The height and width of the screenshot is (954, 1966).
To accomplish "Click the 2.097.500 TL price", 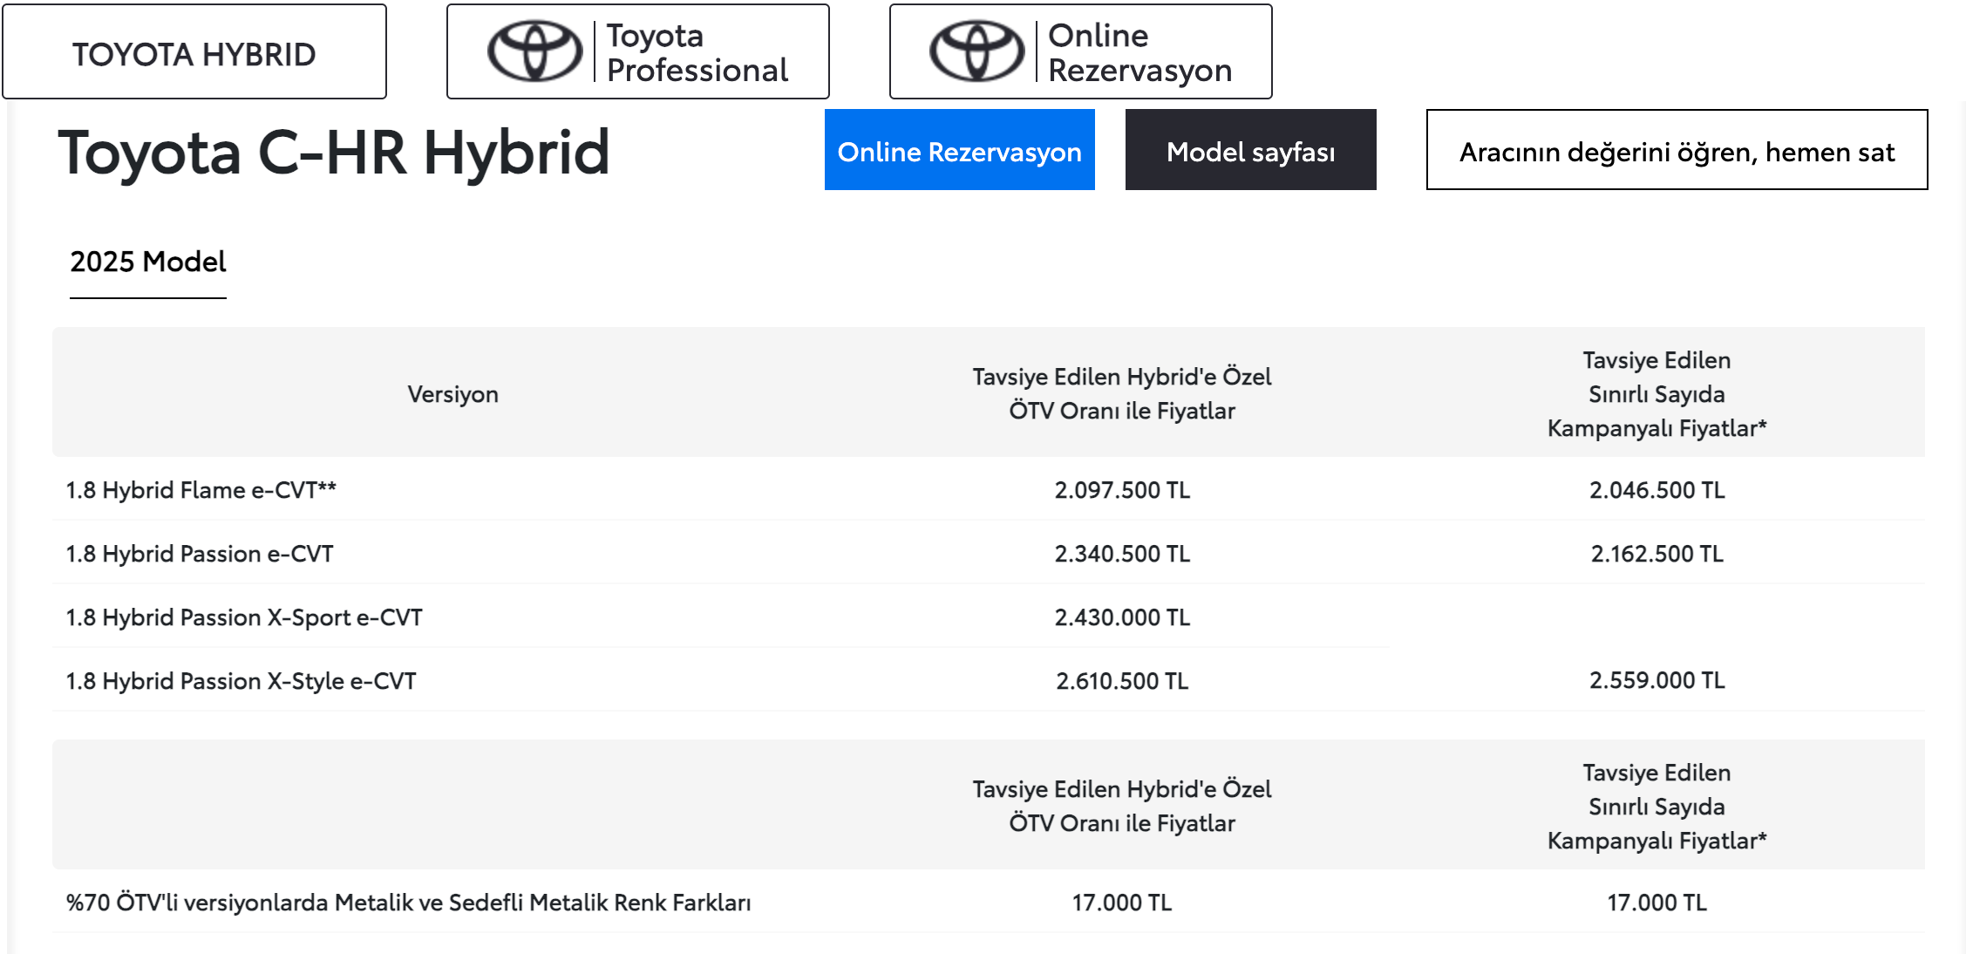I will 1122,490.
